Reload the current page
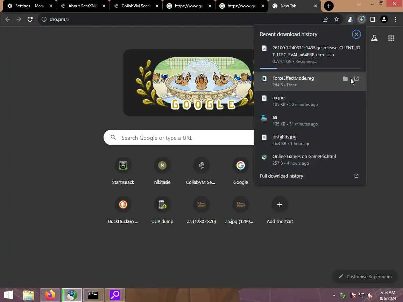Viewport: 403px width, 302px height. 30,19
